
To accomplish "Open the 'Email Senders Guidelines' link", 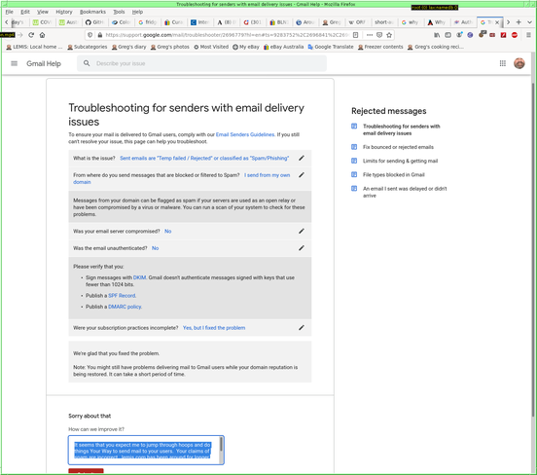I will [245, 134].
